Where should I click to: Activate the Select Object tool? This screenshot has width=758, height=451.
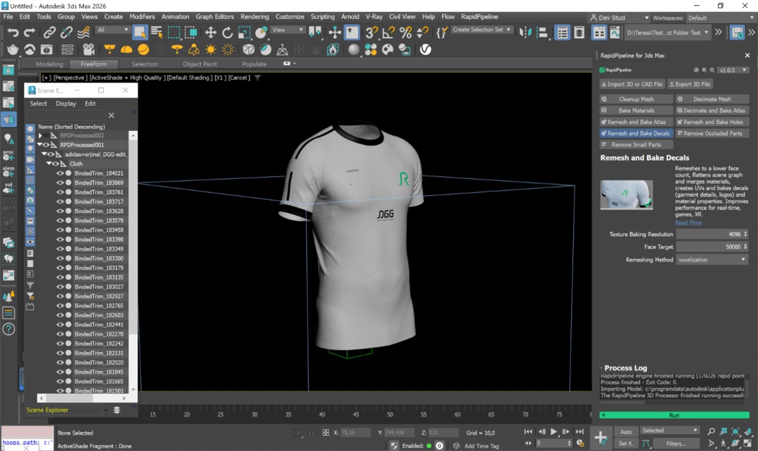click(140, 32)
